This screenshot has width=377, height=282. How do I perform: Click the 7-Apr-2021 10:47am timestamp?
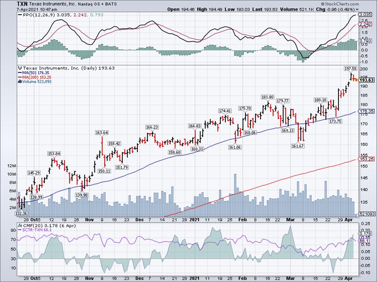click(37, 9)
